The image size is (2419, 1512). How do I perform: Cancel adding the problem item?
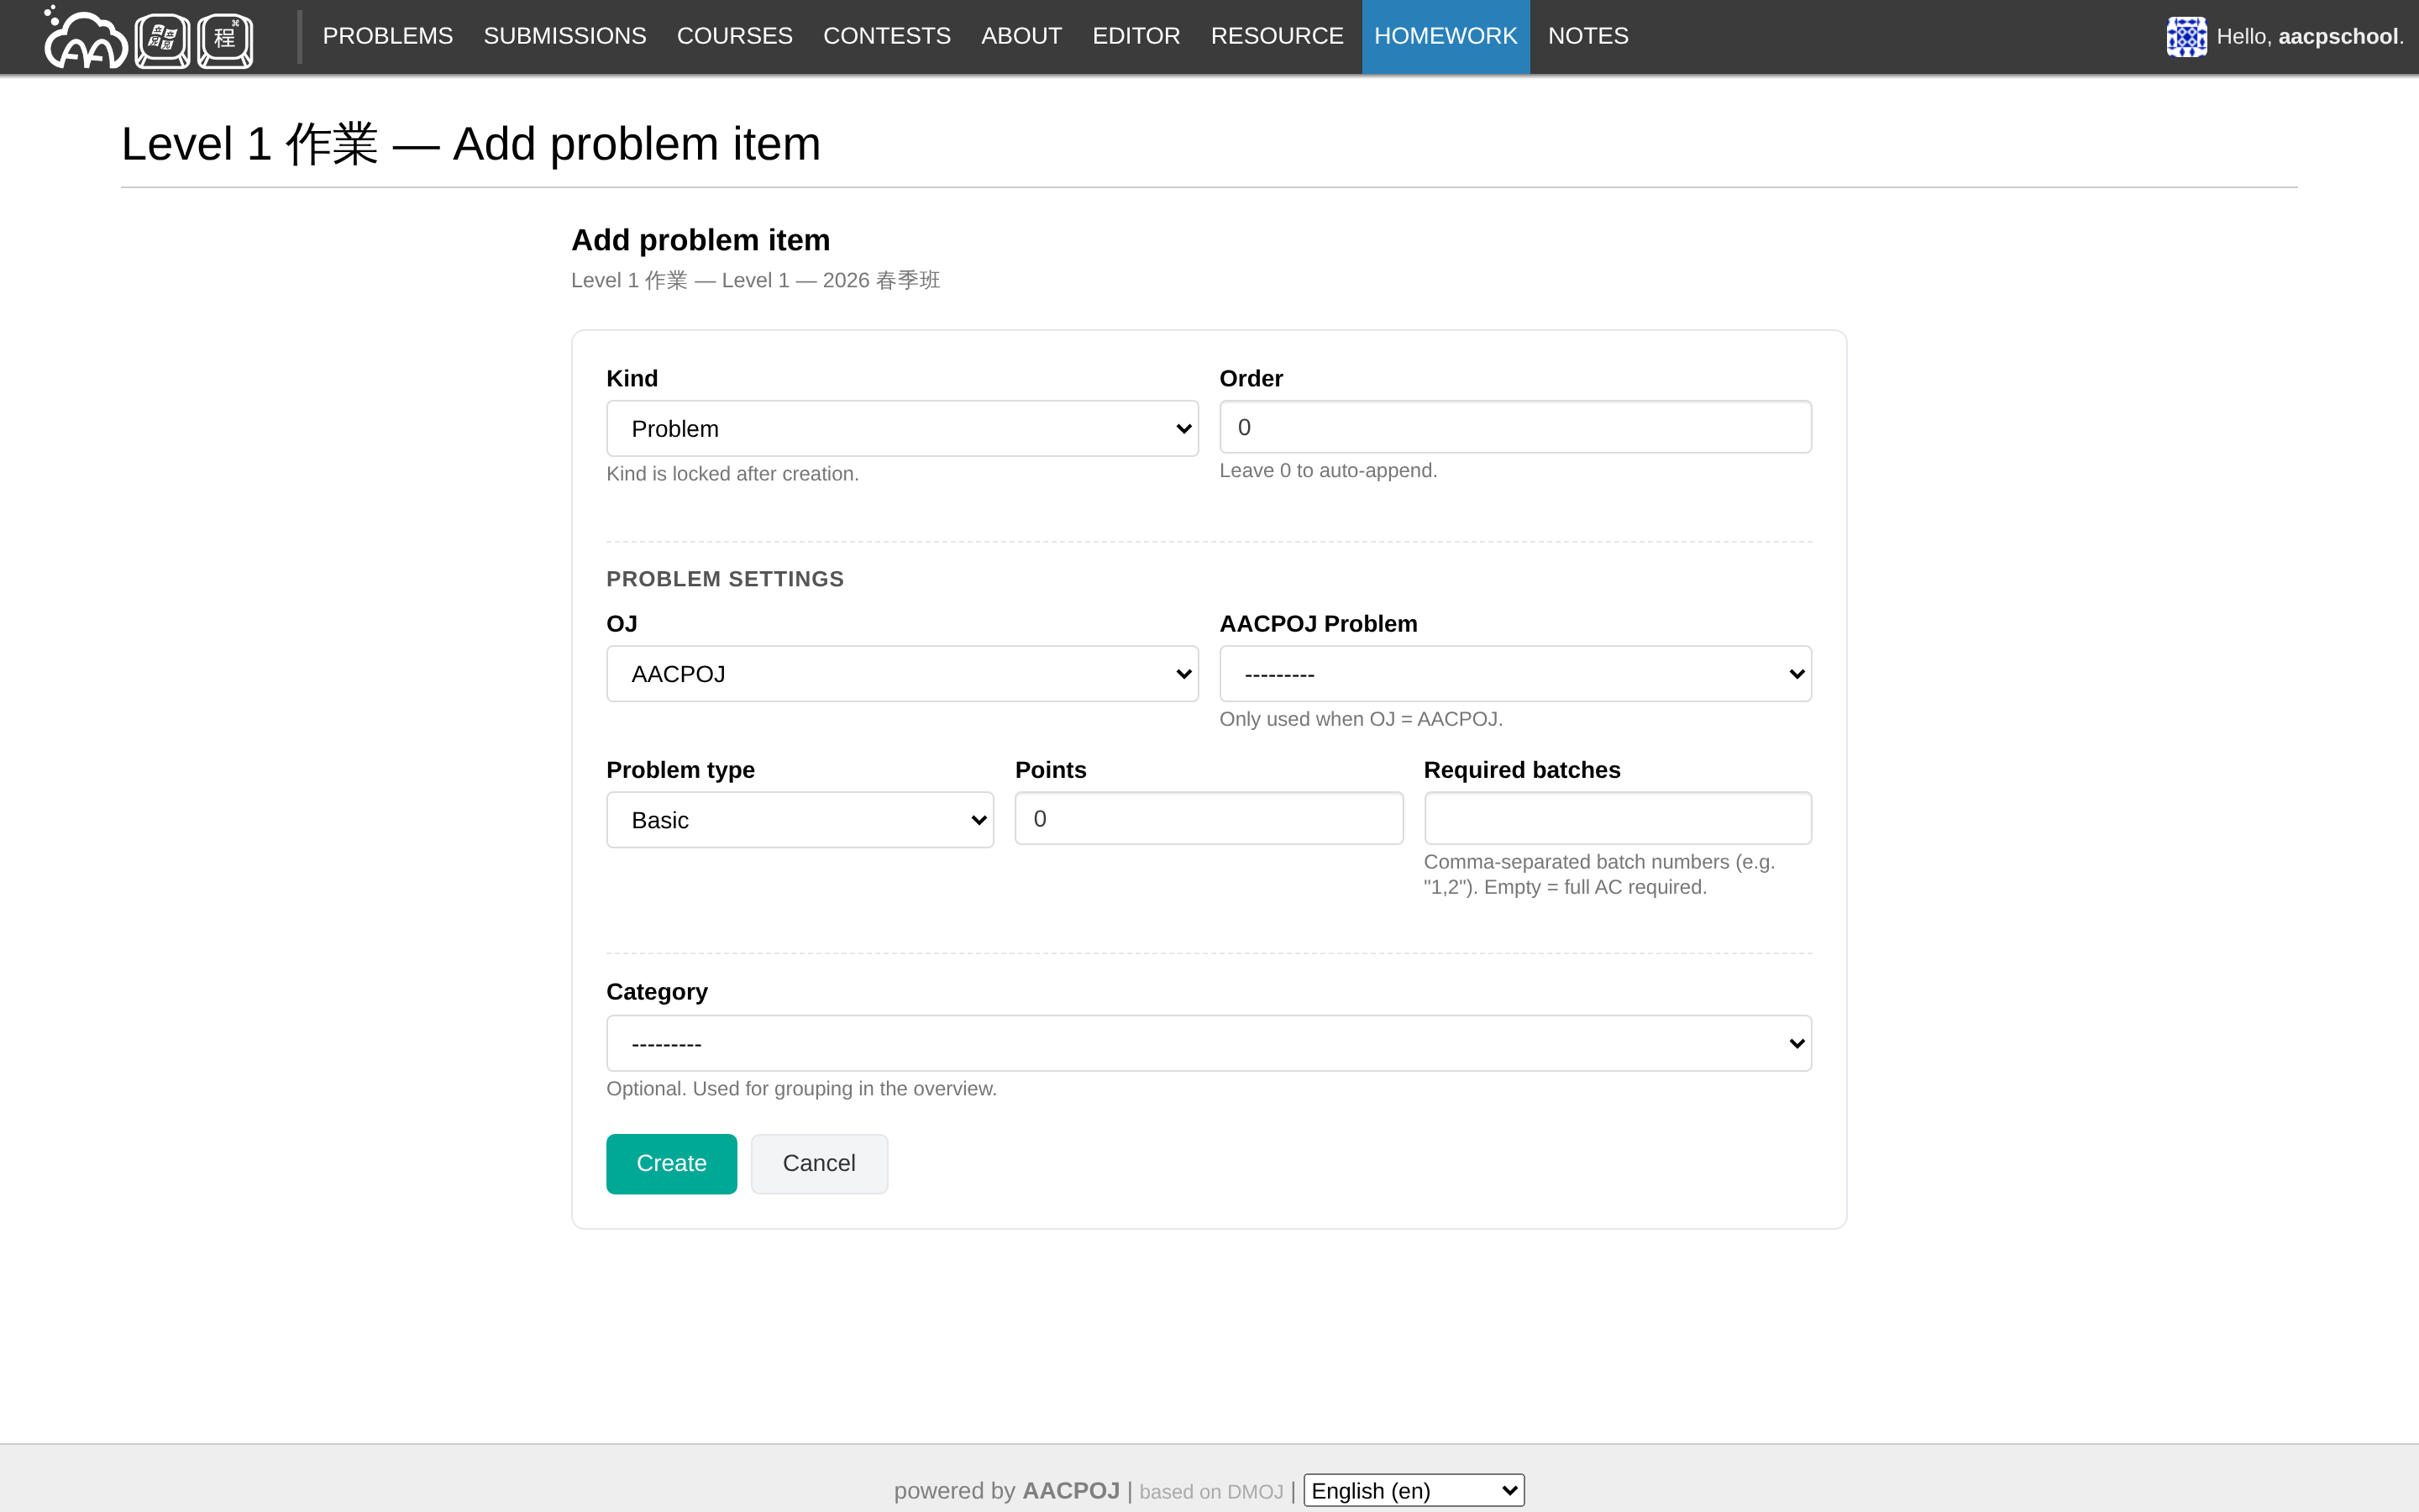click(x=819, y=1163)
